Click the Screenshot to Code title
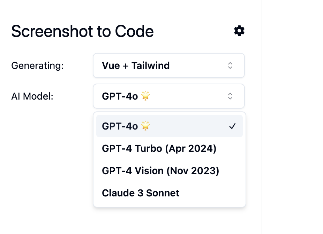 82,31
